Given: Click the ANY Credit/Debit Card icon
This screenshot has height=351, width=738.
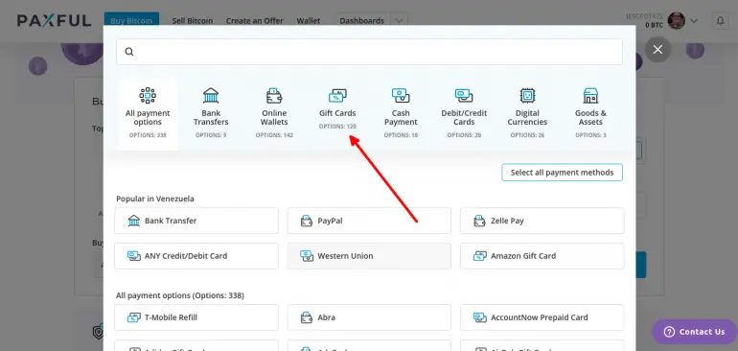Looking at the screenshot, I should [133, 256].
